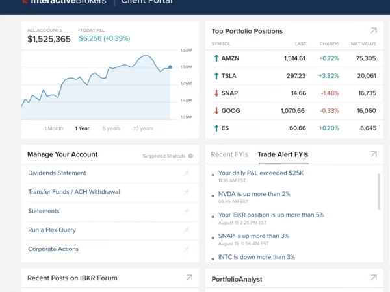This screenshot has height=292, width=390.
Task: Pin the Run a Flex Query shortcut
Action: (187, 230)
